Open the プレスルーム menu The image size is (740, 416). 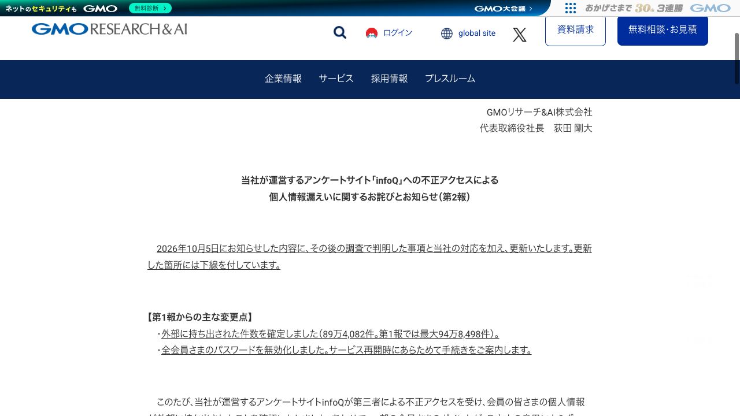(450, 79)
